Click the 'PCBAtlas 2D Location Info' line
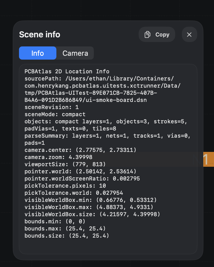This screenshot has height=267, width=214. point(67,71)
